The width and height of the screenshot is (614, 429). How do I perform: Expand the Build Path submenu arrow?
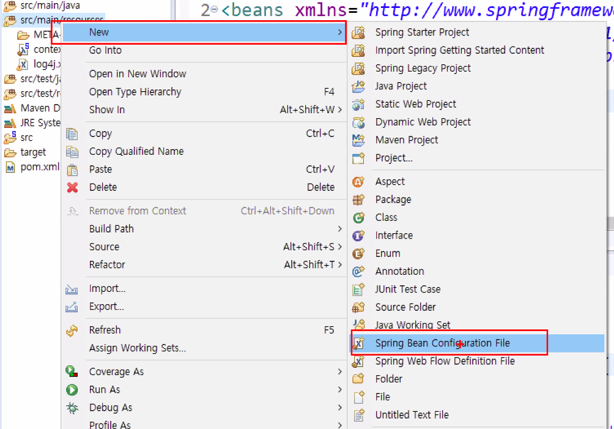(x=339, y=229)
